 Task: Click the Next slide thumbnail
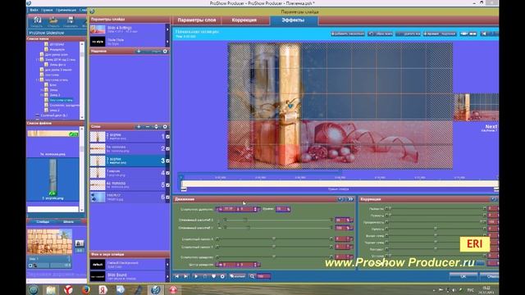point(477,107)
